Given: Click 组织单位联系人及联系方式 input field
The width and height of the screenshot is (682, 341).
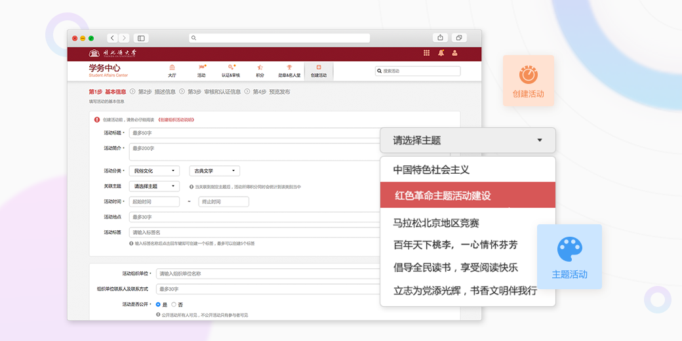Looking at the screenshot, I should pyautogui.click(x=268, y=289).
